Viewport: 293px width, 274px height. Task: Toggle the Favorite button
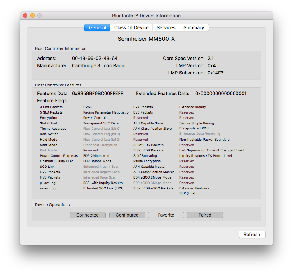tap(166, 215)
